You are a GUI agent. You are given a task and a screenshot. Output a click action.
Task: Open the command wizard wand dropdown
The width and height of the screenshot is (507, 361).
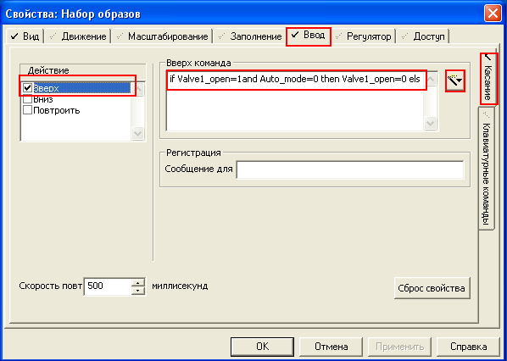pyautogui.click(x=455, y=81)
